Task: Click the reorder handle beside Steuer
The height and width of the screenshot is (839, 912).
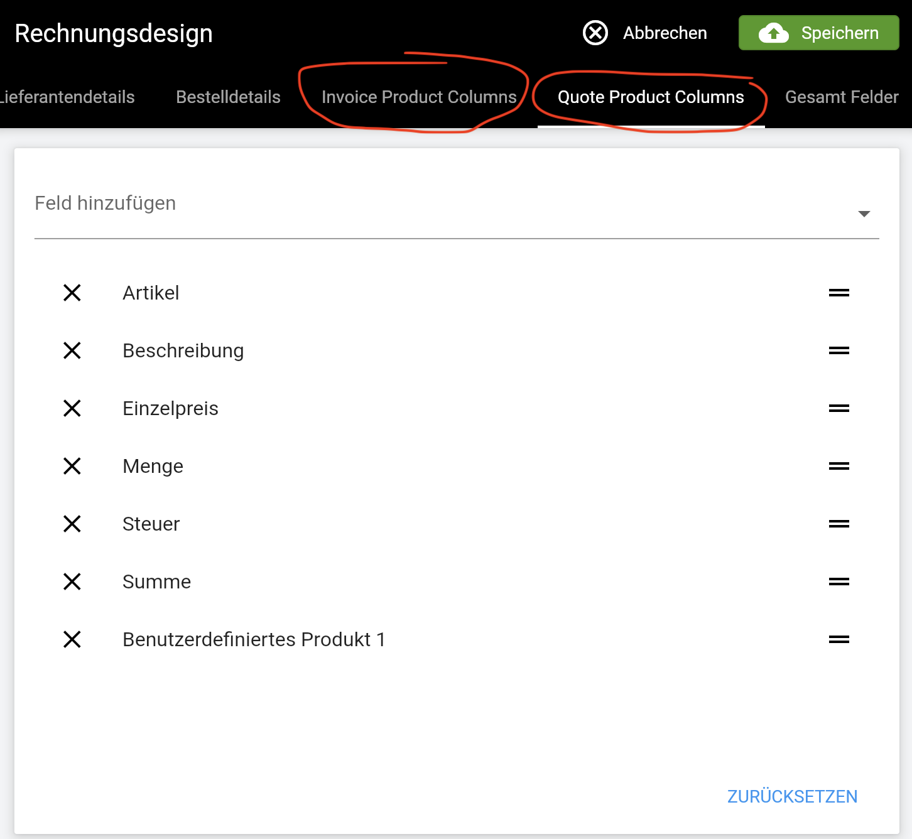Action: click(839, 524)
